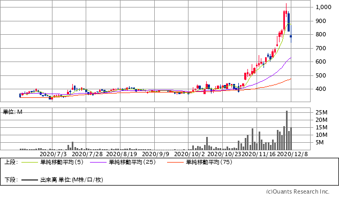Click the 単純移動平均(25) legend entry
339x200 pixels.
(x=132, y=162)
